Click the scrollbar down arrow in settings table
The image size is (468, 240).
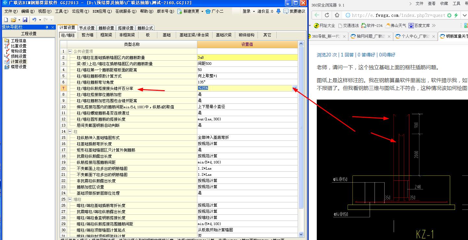click(301, 234)
